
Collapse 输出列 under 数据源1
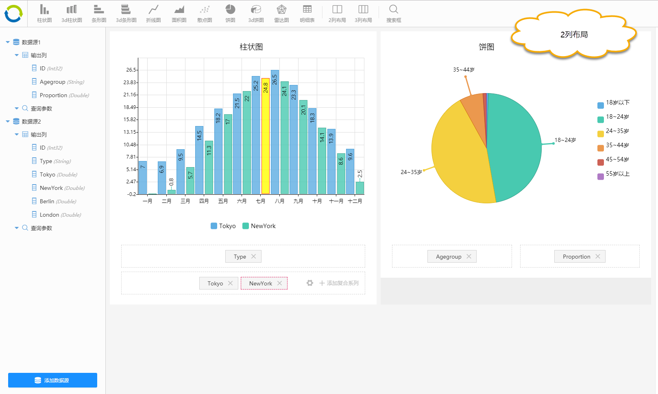pos(17,55)
